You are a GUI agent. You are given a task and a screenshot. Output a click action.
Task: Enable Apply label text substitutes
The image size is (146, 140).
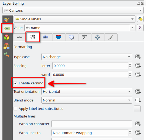coord(15,109)
